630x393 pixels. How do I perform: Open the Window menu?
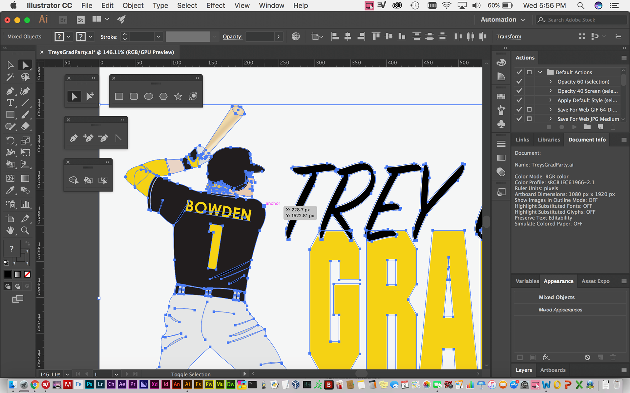271,6
